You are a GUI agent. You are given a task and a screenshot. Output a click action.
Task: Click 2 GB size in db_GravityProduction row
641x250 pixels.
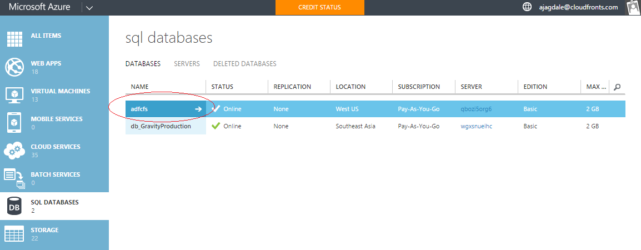(x=592, y=126)
